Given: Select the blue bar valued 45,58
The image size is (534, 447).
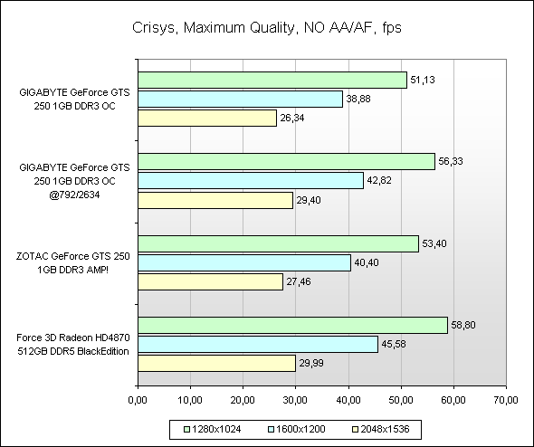Looking at the screenshot, I should click(x=258, y=344).
